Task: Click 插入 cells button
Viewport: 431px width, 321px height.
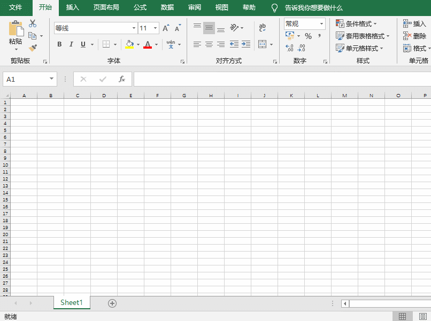Action: click(414, 24)
